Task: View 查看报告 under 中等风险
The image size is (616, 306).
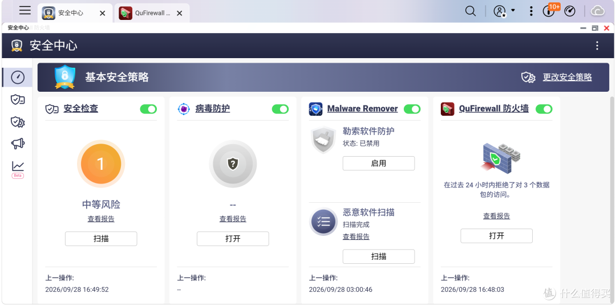Action: point(101,219)
